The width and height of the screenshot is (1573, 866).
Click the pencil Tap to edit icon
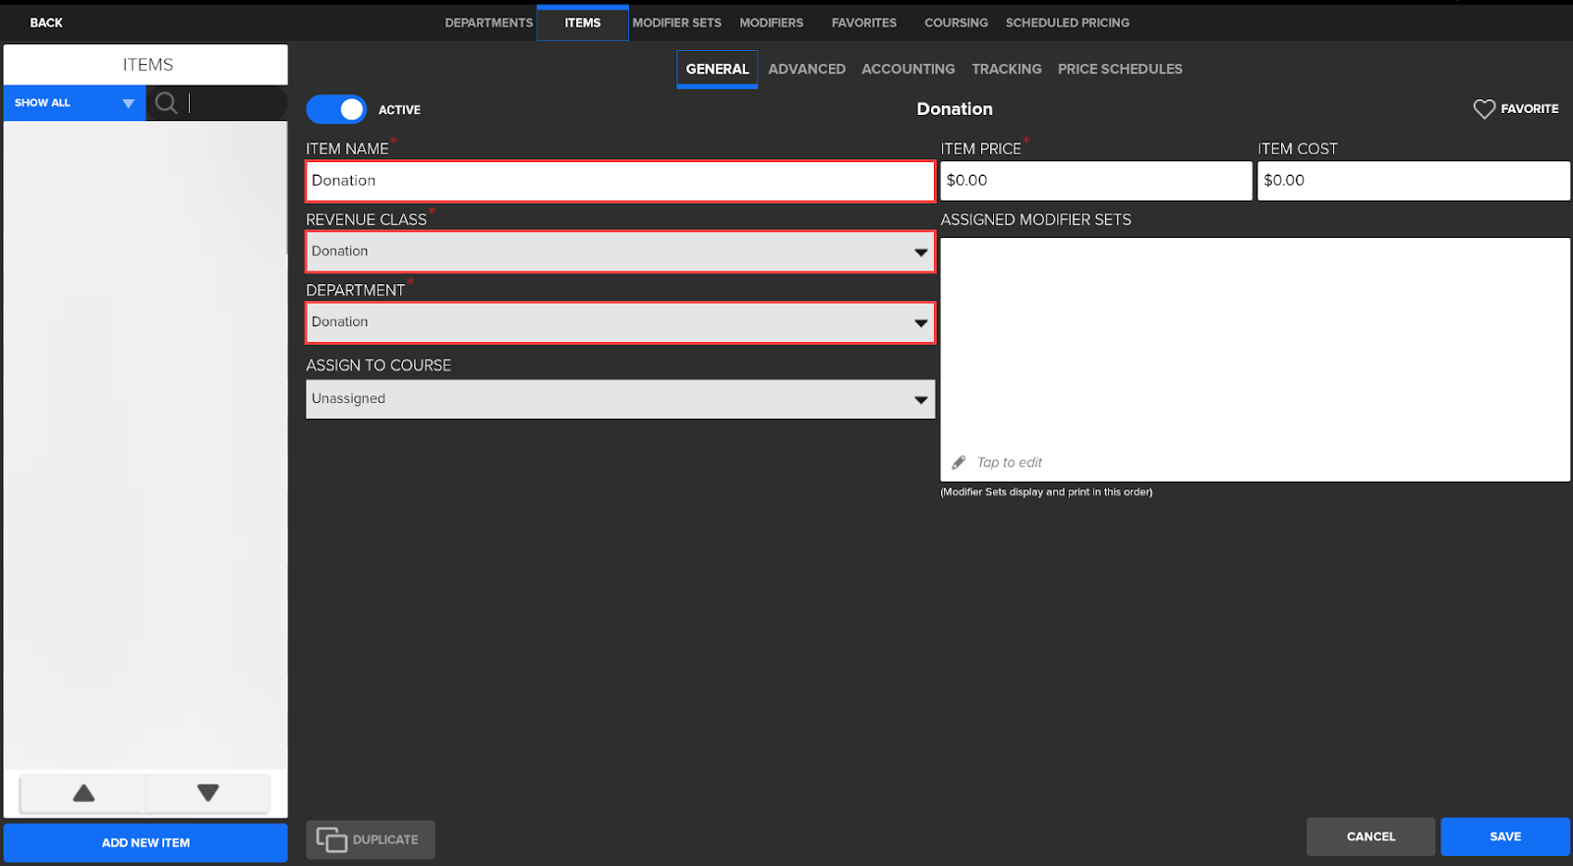[x=959, y=463]
